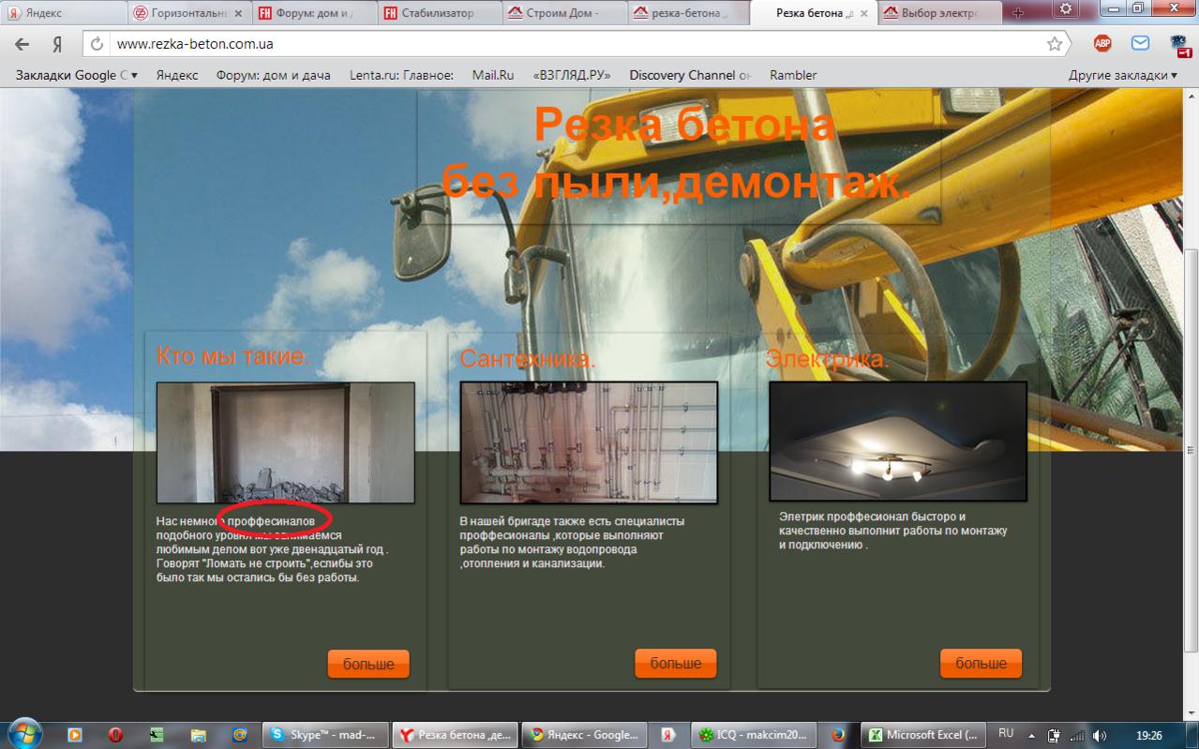
Task: Click the 'больше' button under 'Кто мы такие'
Action: pos(367,663)
